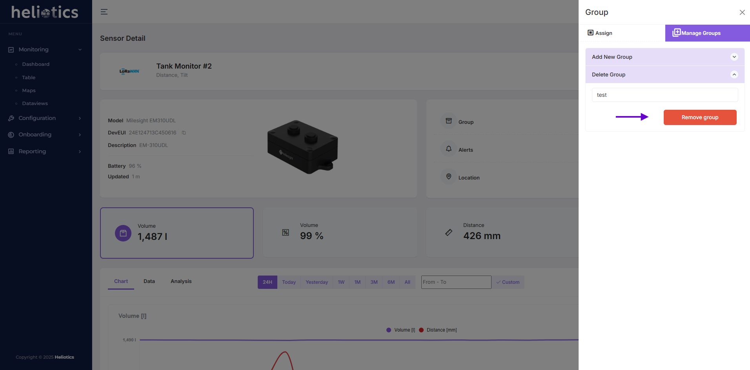Expand the Configuration menu
The image size is (750, 370).
(46, 118)
